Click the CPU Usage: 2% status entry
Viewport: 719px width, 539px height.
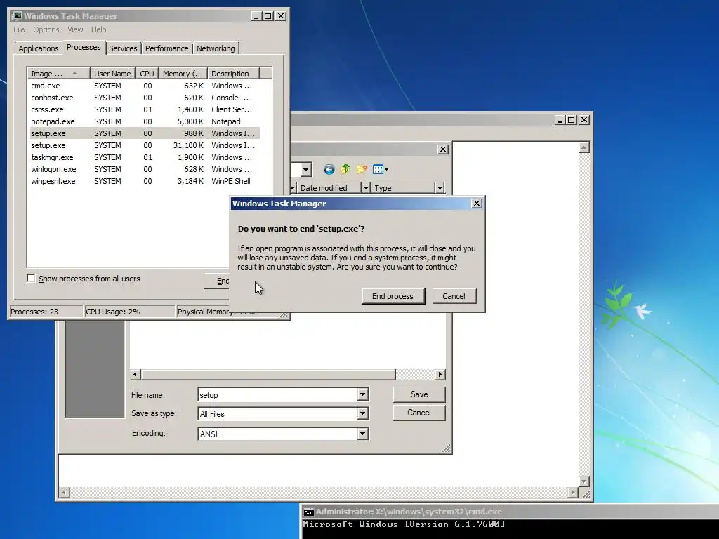pyautogui.click(x=130, y=312)
